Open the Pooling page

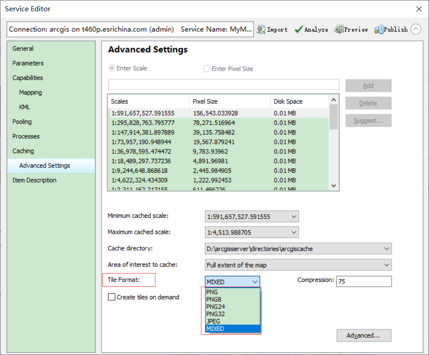(x=22, y=122)
